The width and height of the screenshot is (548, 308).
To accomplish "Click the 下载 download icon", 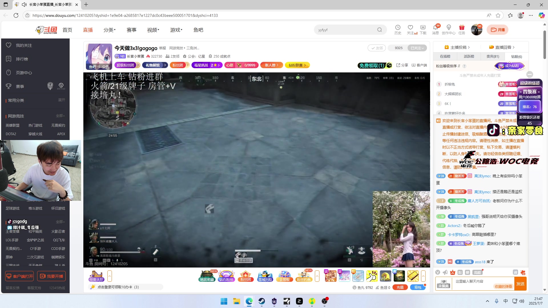I will [423, 28].
